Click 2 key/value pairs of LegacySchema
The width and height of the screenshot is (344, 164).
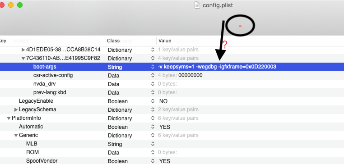(x=178, y=109)
